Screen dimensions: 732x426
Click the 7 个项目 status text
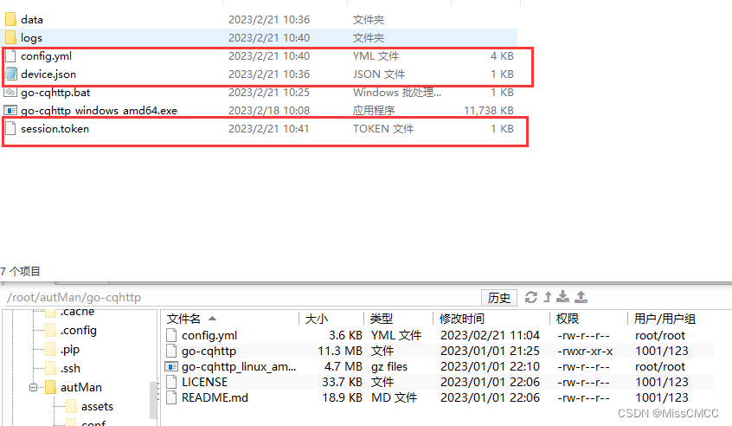click(21, 271)
